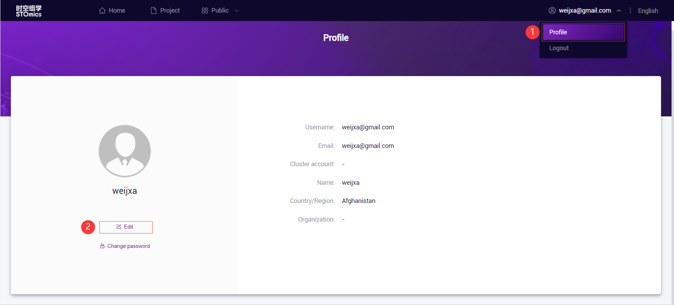Viewport: 674px width, 305px height.
Task: Collapse the account menu using its chevron
Action: 619,11
